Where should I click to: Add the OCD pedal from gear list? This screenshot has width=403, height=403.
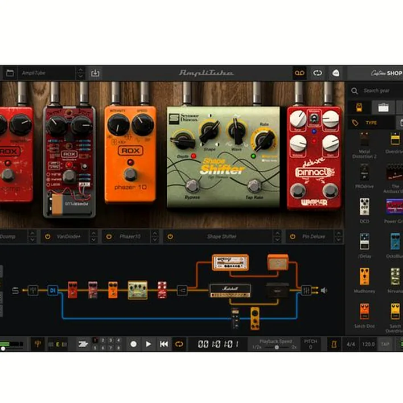364,207
